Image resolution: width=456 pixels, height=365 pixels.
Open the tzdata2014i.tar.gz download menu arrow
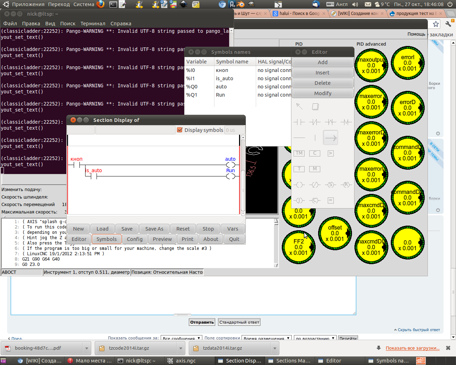pyautogui.click(x=275, y=348)
